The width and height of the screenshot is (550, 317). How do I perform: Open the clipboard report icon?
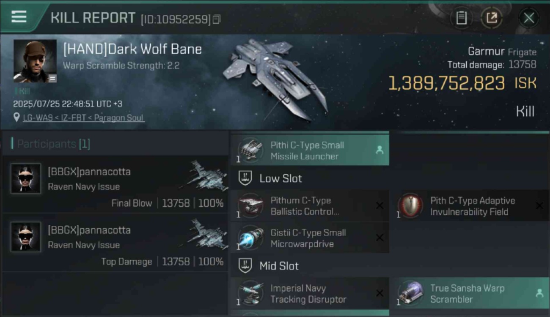click(x=461, y=18)
